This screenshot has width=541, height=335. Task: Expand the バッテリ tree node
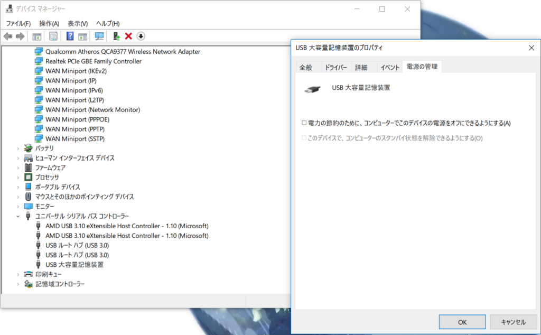point(18,148)
